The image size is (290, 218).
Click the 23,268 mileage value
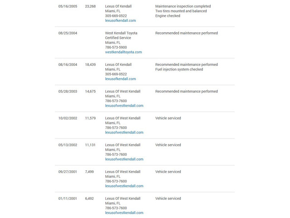(x=90, y=6)
